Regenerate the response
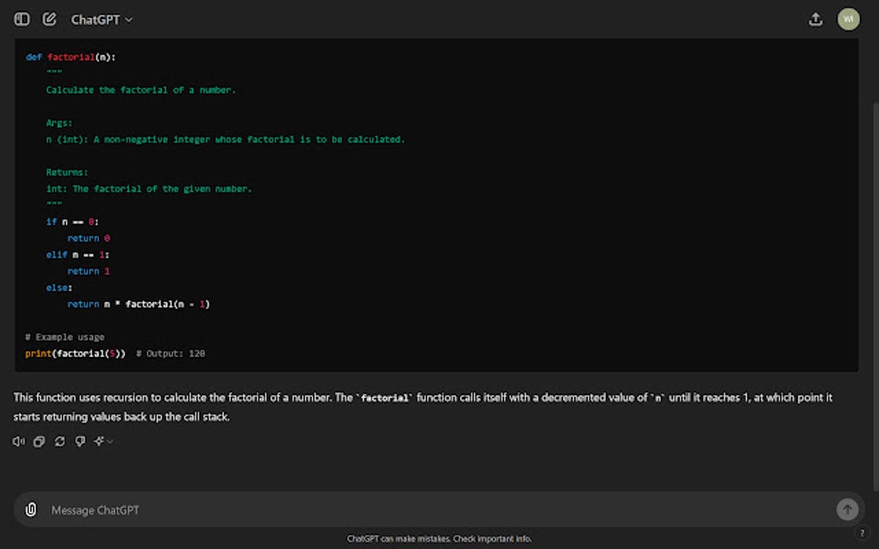Screen dimensions: 879x549 click(x=59, y=441)
